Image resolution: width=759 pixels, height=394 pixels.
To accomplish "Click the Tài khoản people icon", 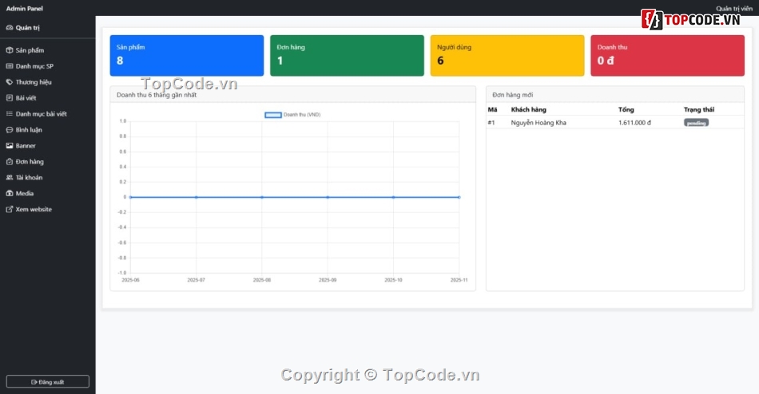I will (10, 177).
